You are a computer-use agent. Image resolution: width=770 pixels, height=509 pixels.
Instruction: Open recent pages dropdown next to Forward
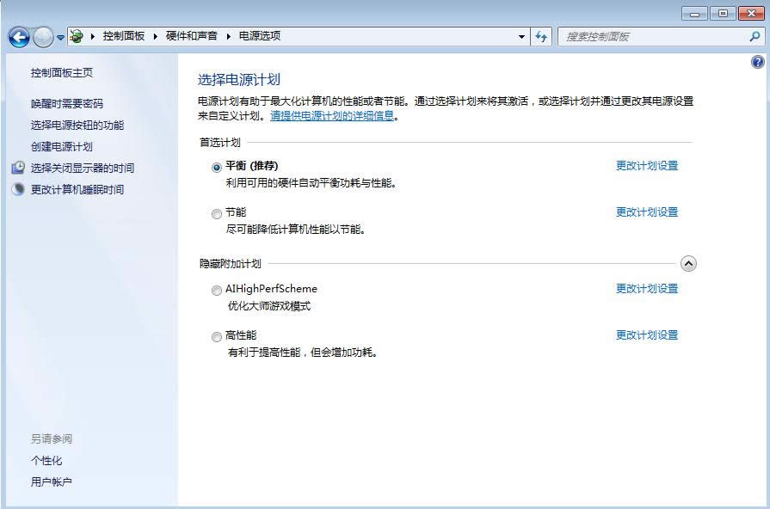[60, 37]
